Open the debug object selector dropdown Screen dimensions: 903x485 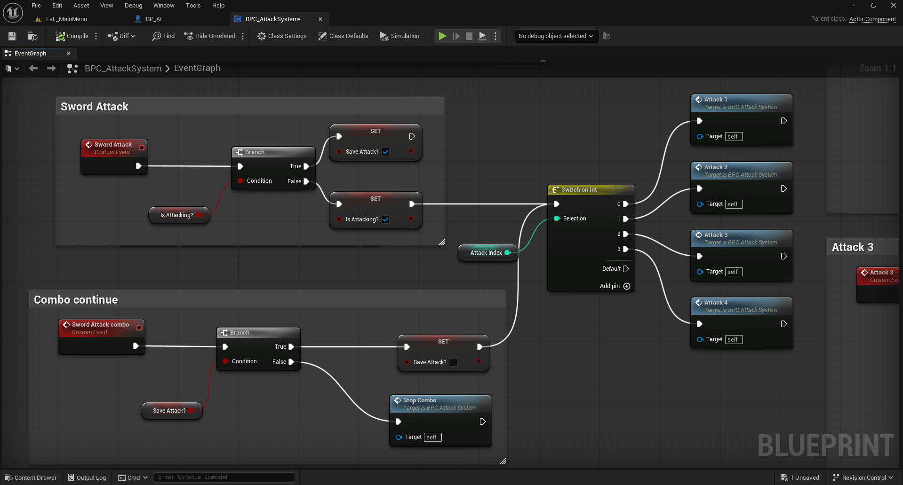click(556, 36)
